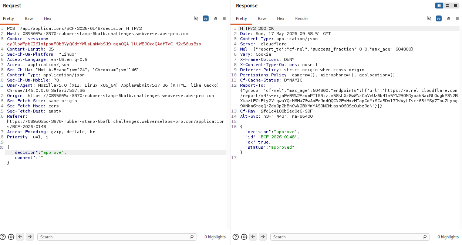
Task: Click Permissions-Policy response header
Action: [x=318, y=75]
